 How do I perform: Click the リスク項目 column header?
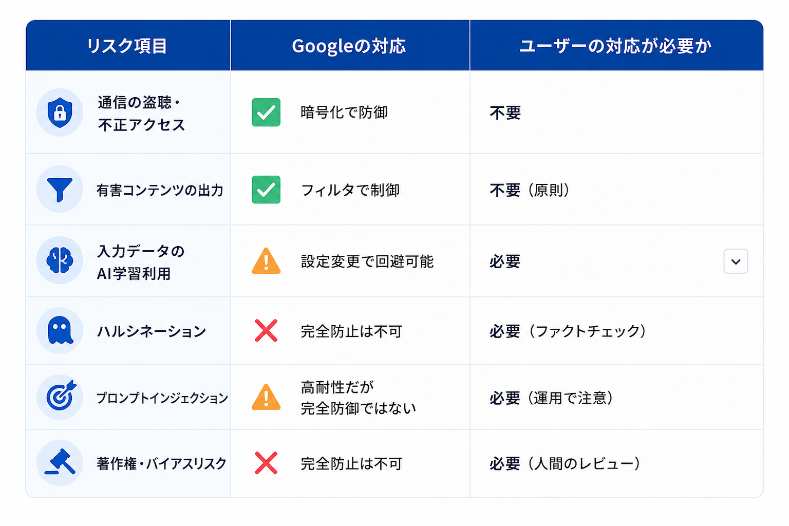tap(127, 46)
